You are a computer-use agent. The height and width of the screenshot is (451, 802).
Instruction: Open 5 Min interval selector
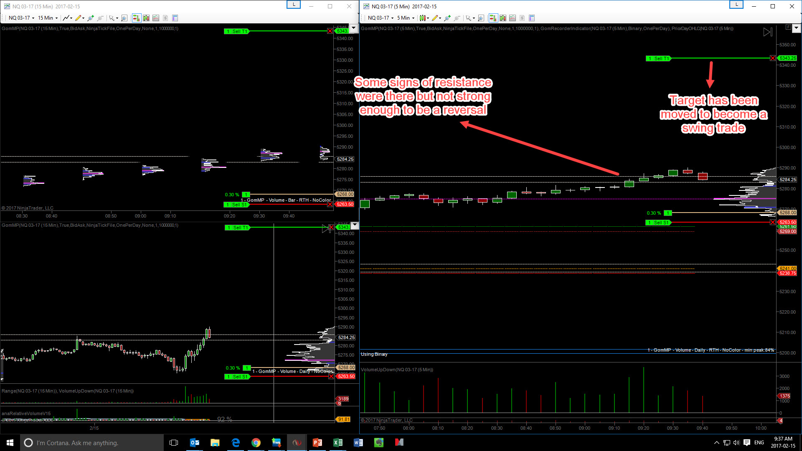(406, 18)
